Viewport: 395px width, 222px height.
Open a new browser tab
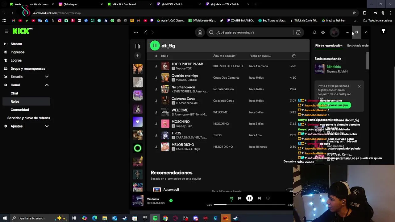256,4
